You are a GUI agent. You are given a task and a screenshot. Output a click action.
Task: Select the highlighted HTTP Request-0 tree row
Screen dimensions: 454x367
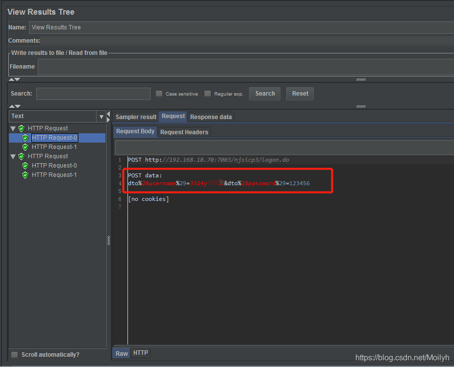pyautogui.click(x=57, y=138)
